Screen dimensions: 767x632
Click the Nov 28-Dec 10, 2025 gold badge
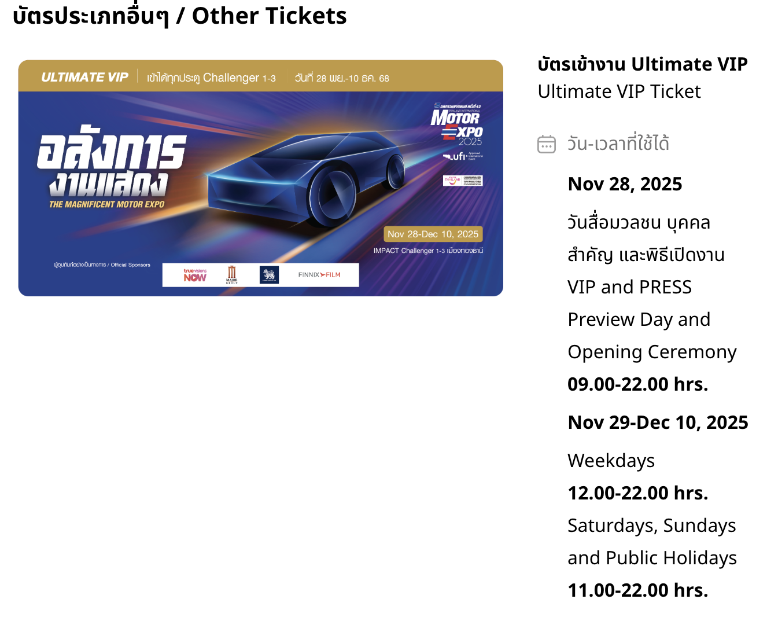tap(433, 234)
